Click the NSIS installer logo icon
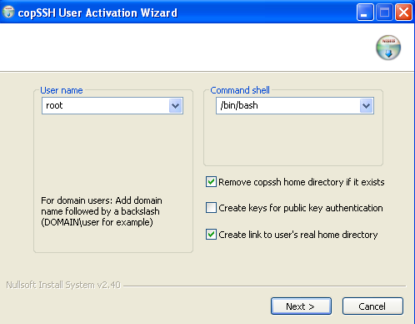Viewport: 415px width, 324px height. tap(388, 48)
